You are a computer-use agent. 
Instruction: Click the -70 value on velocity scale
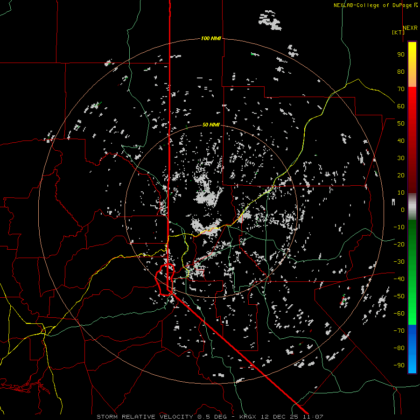point(399,331)
